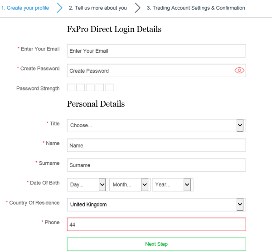Click the Next Step button
Viewport: 272px width, 252px height.
click(x=156, y=244)
